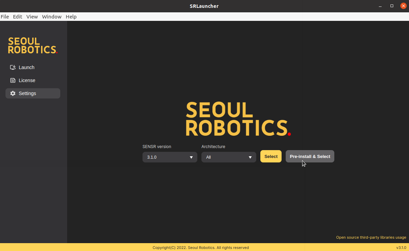Click the SENSR version label

157,147
